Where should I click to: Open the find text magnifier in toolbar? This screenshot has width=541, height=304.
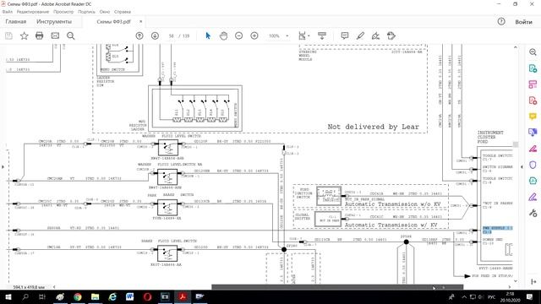coord(71,35)
